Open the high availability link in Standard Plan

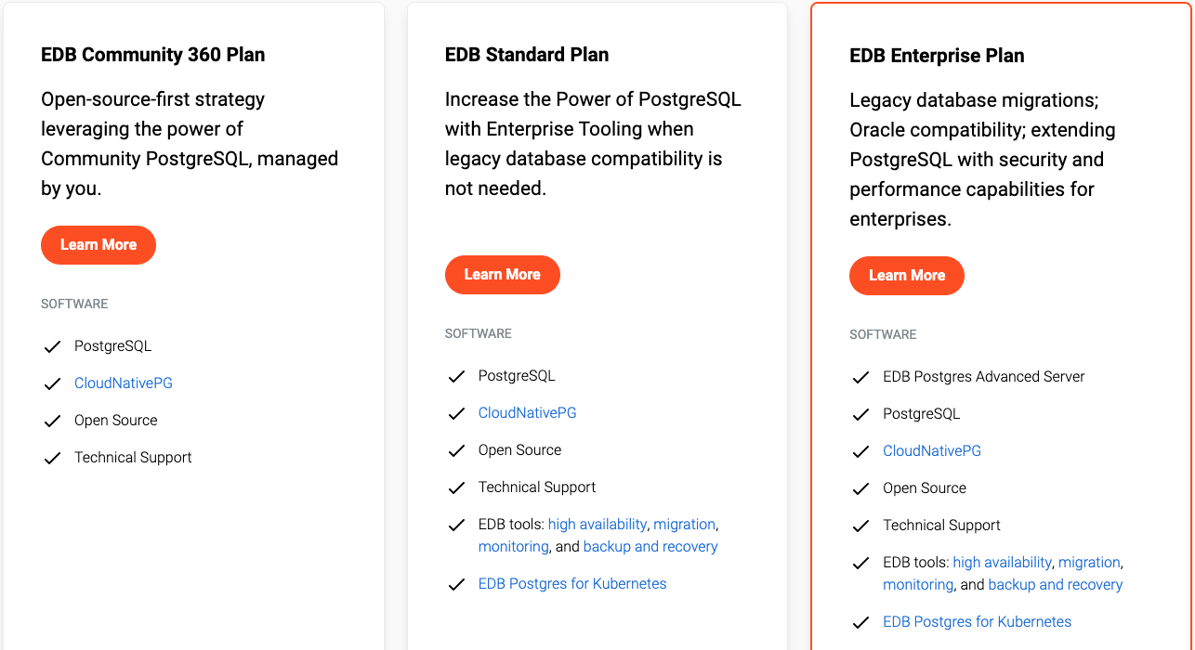[597, 524]
